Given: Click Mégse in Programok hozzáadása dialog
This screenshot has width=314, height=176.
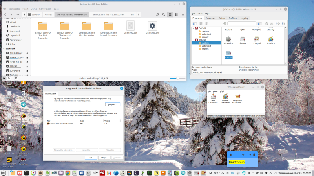Looking at the screenshot, I should pyautogui.click(x=104, y=158).
